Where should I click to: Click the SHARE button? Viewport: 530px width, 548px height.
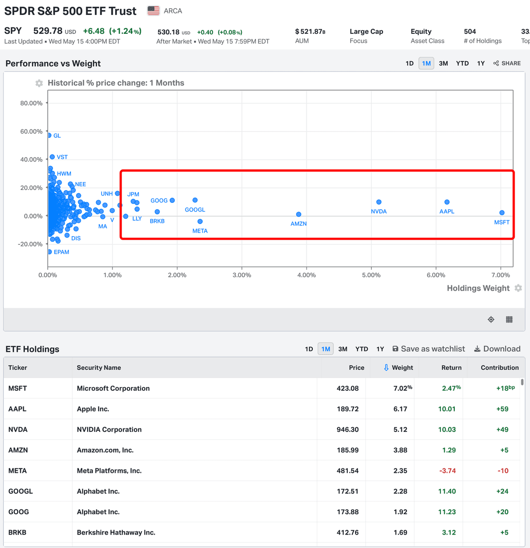pyautogui.click(x=507, y=63)
